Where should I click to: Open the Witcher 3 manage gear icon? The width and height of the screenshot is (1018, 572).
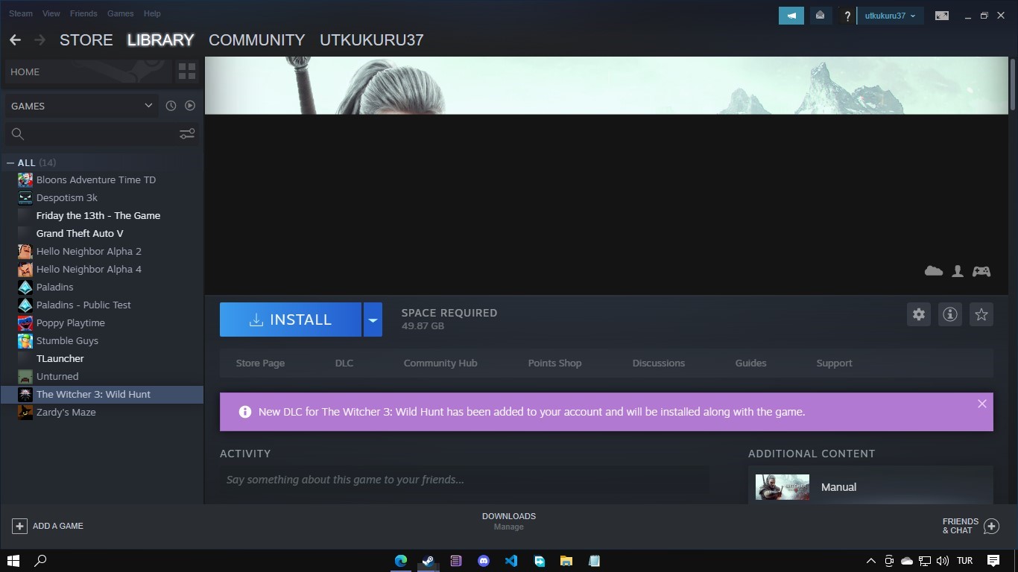[919, 314]
